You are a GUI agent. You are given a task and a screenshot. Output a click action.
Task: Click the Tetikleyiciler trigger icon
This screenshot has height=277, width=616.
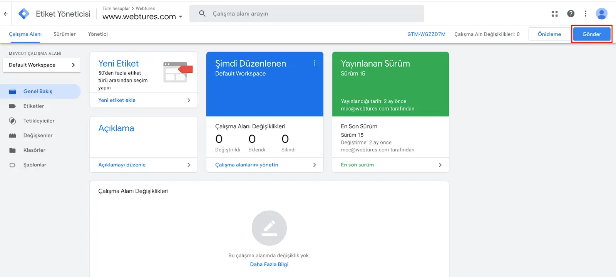[12, 121]
